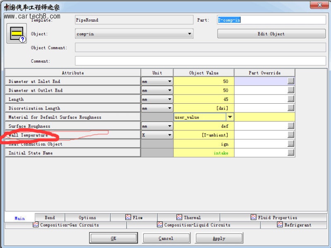Open the Composition-Gas Circuits tab
This screenshot has height=248, width=331.
click(x=66, y=225)
